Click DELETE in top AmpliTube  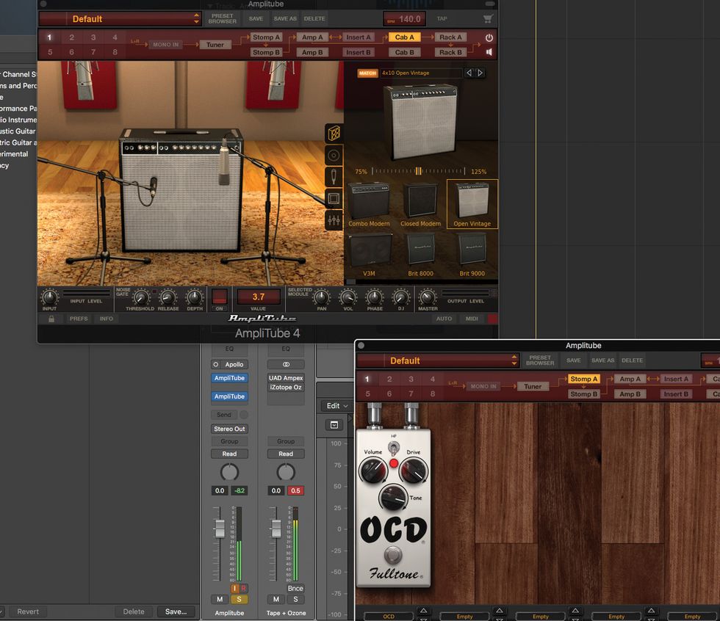click(x=314, y=19)
